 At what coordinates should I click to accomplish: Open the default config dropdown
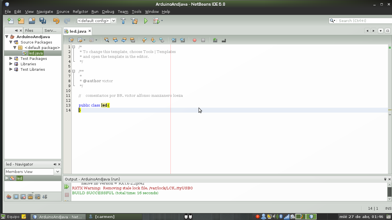[114, 21]
